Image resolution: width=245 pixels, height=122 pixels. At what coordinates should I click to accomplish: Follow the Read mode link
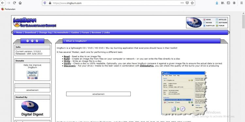67,56
